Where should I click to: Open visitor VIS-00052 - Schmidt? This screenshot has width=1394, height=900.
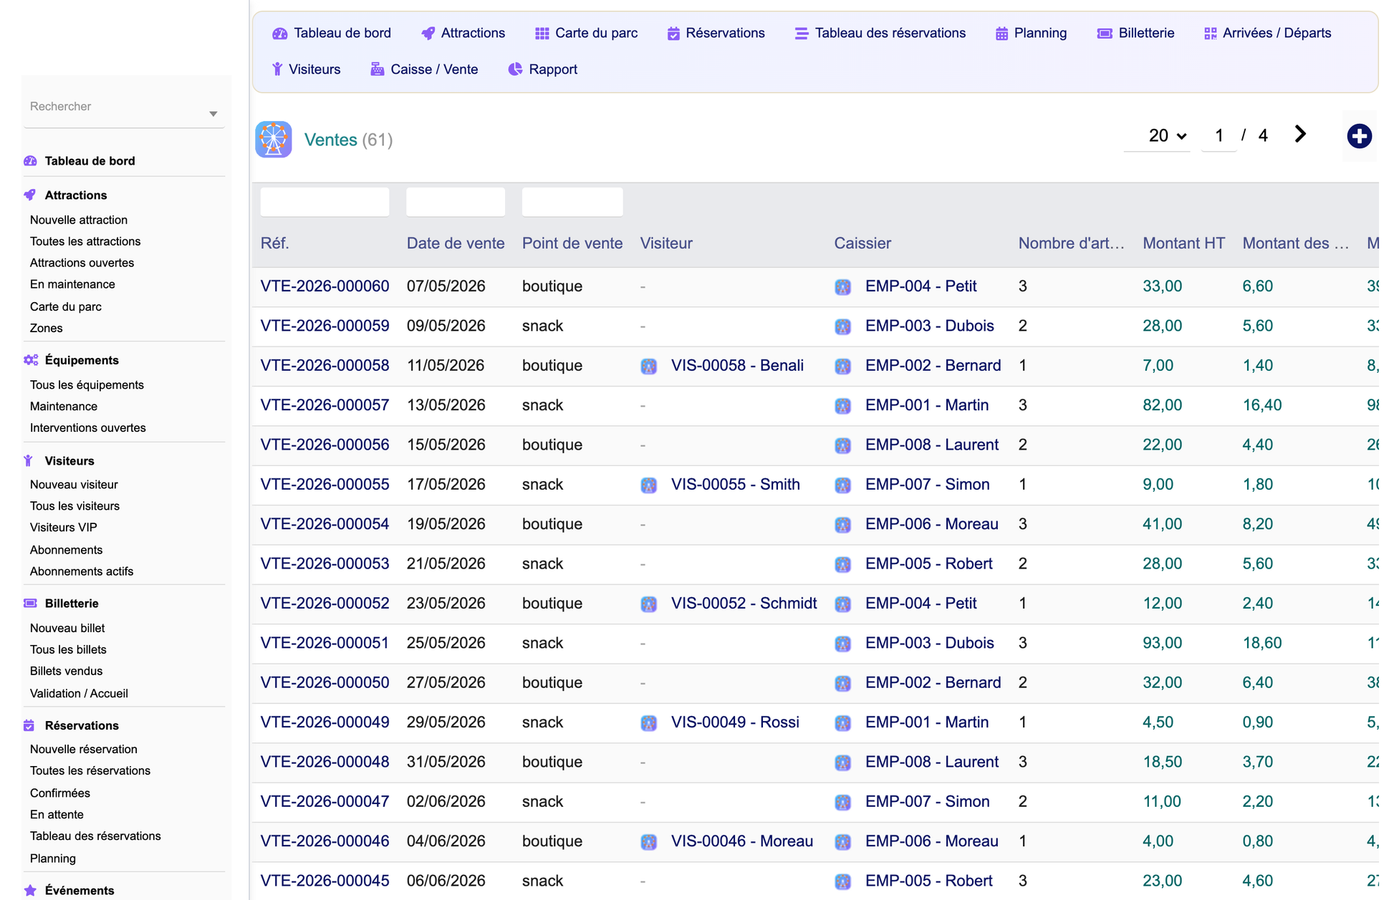coord(744,604)
